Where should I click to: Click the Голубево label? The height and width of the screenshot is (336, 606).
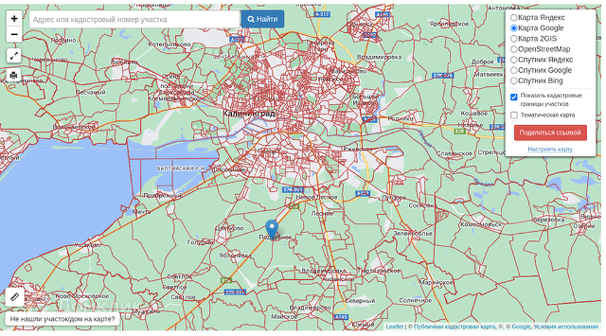tap(201, 242)
